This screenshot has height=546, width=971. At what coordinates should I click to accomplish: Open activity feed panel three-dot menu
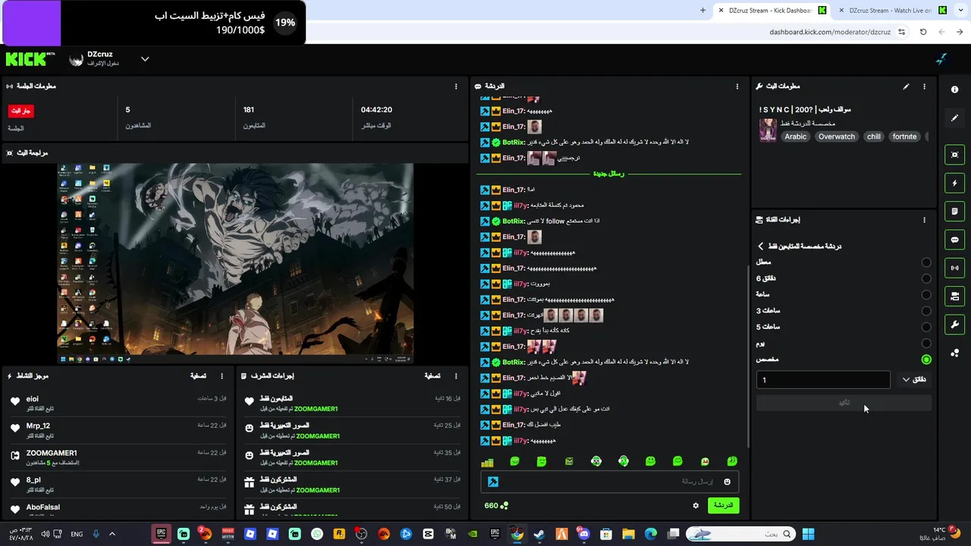[x=222, y=376]
